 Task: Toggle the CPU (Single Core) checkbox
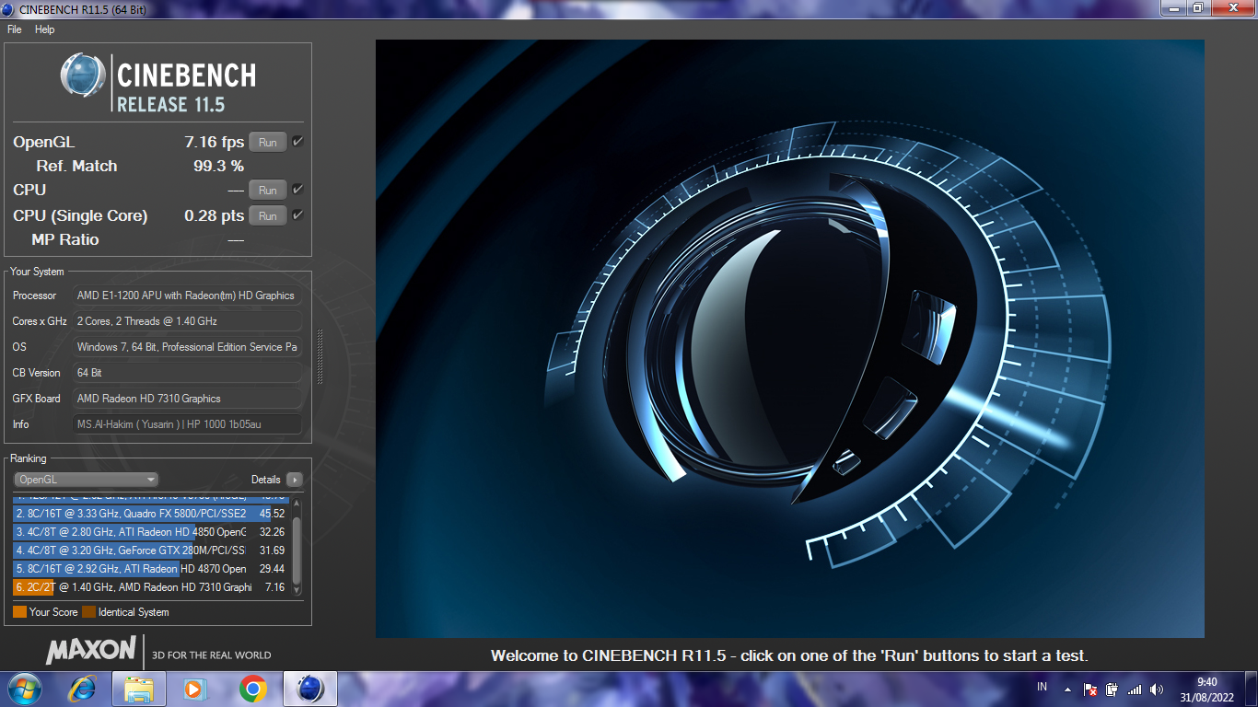coord(297,215)
